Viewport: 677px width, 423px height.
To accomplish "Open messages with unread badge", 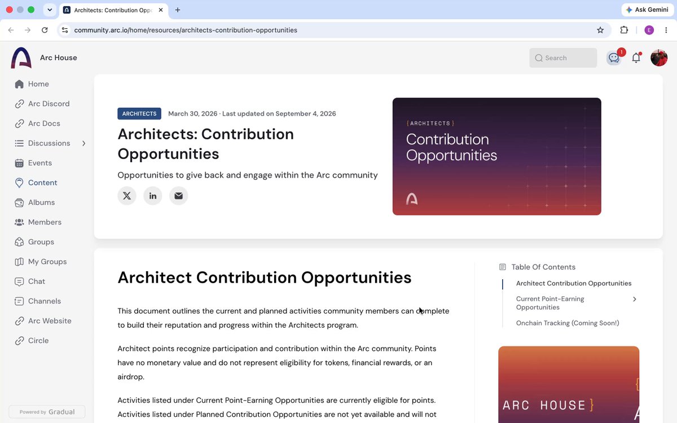I will (x=614, y=58).
